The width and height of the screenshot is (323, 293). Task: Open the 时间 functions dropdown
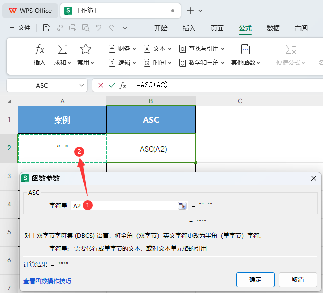pyautogui.click(x=157, y=63)
